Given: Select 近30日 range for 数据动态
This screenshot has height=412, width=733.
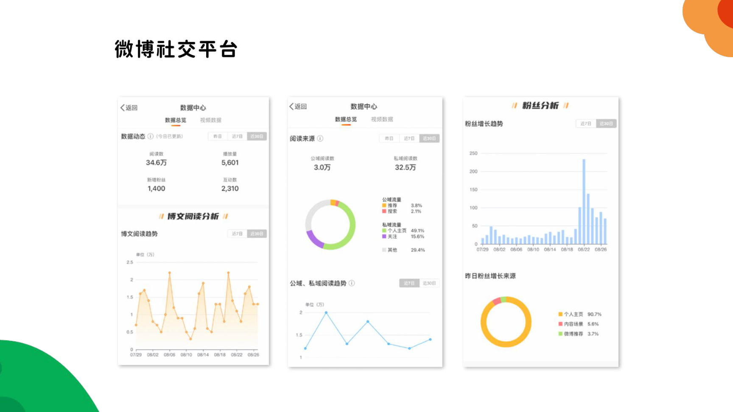Looking at the screenshot, I should tap(257, 136).
